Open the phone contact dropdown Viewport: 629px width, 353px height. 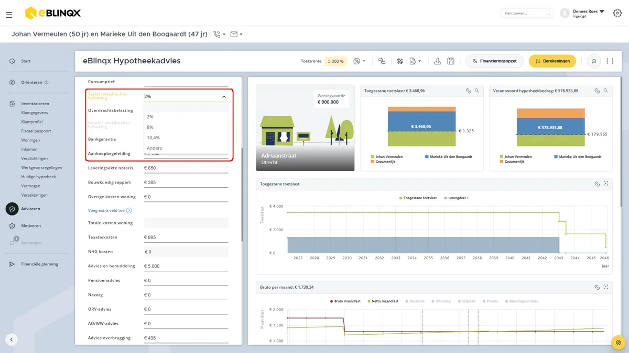coord(220,35)
